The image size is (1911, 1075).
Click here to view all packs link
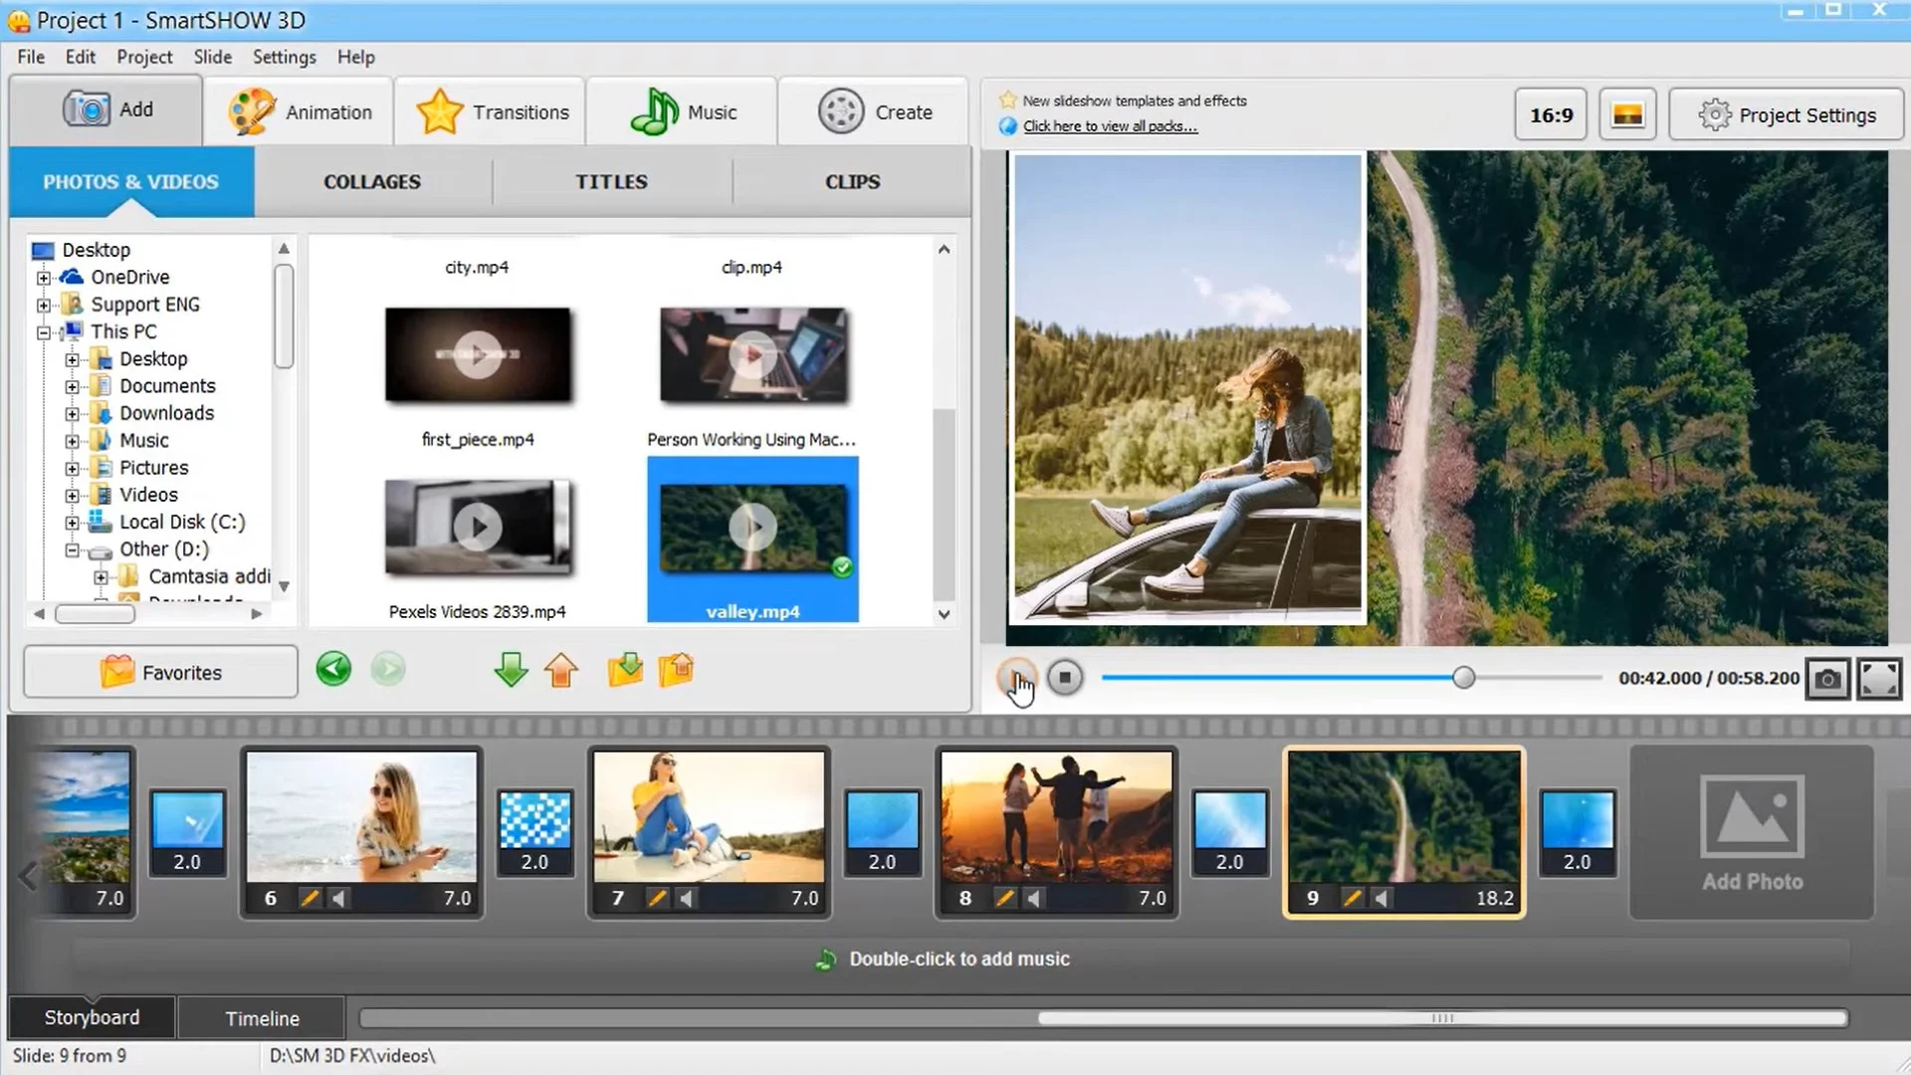click(1110, 126)
